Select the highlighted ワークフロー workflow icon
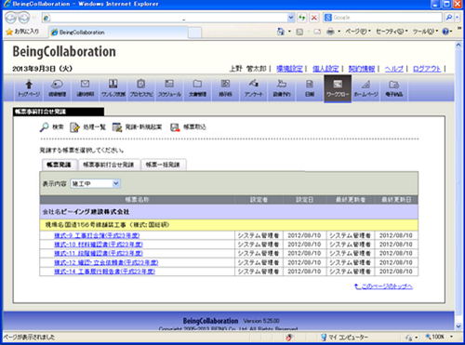Screen dimensions: 465x345 [x=338, y=88]
